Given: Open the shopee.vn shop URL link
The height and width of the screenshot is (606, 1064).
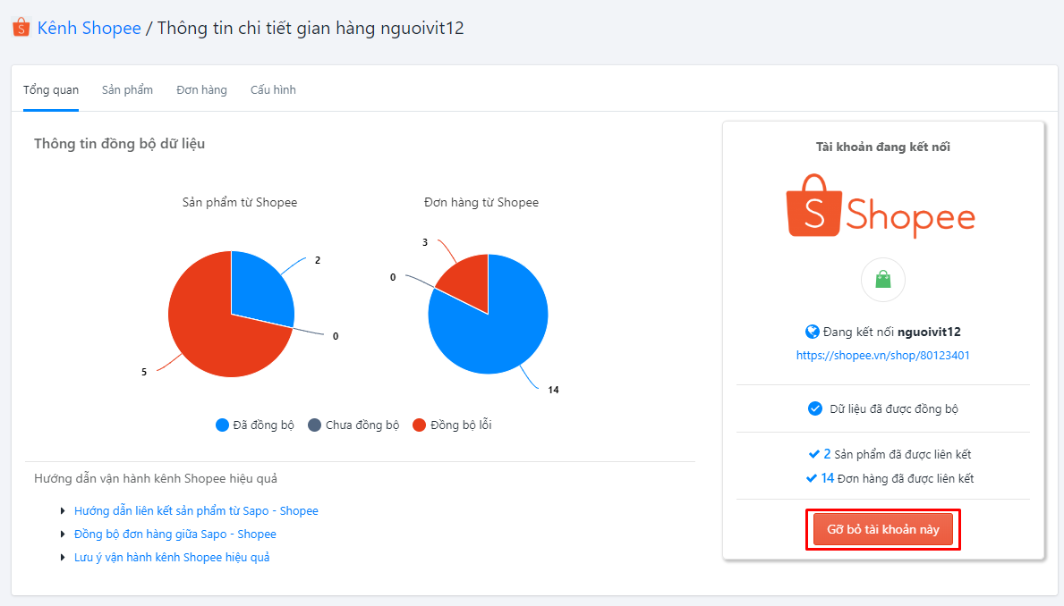Looking at the screenshot, I should coord(883,355).
